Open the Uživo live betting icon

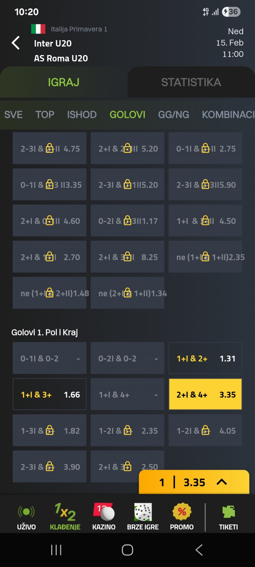pos(26,512)
